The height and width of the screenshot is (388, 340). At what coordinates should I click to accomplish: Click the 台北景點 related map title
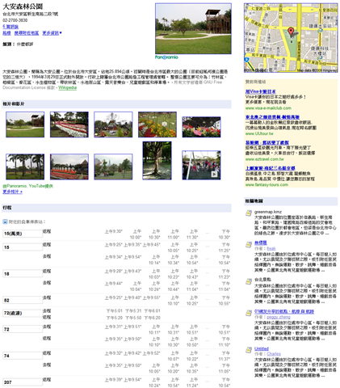262,280
